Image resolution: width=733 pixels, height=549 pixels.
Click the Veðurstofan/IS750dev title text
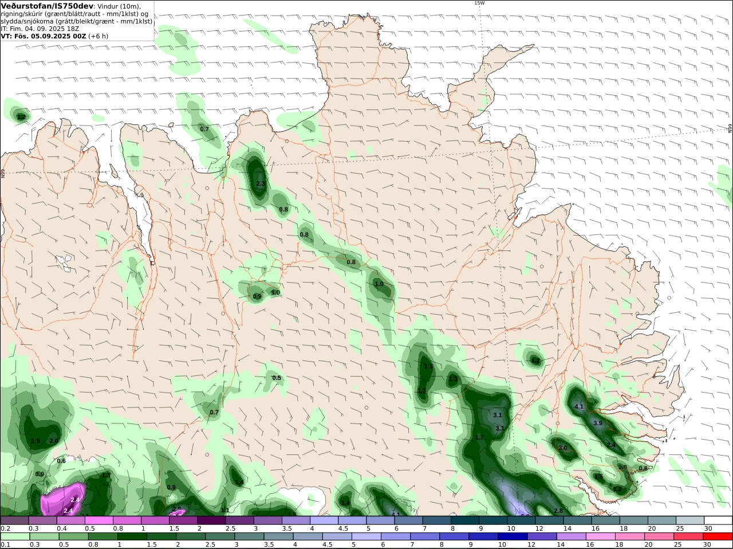tap(47, 6)
